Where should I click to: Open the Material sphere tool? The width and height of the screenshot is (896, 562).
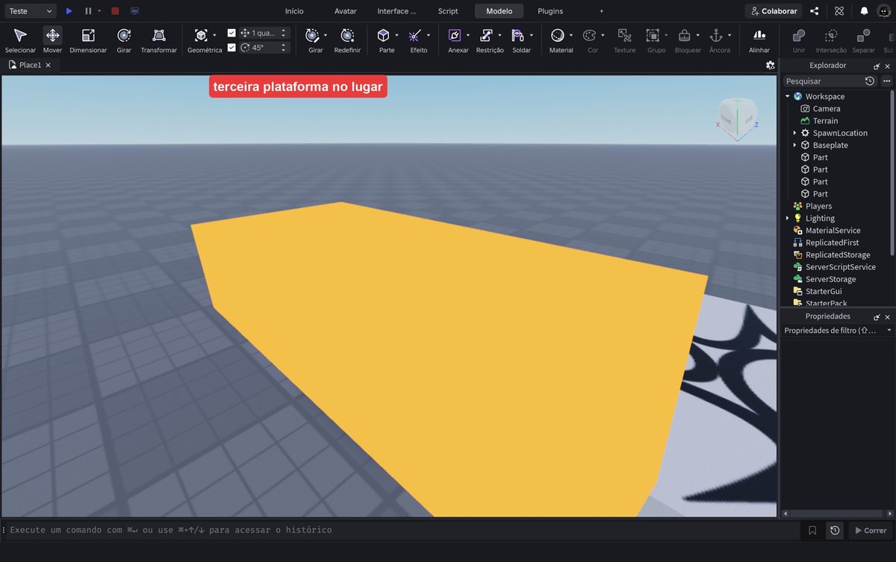coord(557,35)
